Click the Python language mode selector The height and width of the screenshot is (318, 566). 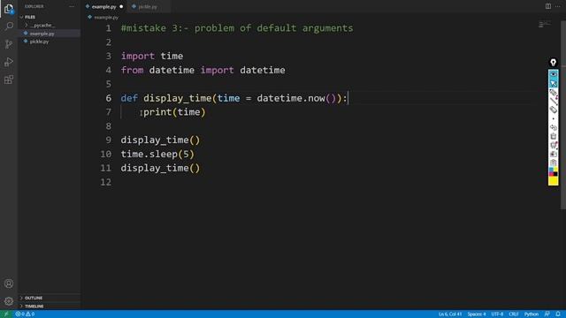click(x=532, y=314)
